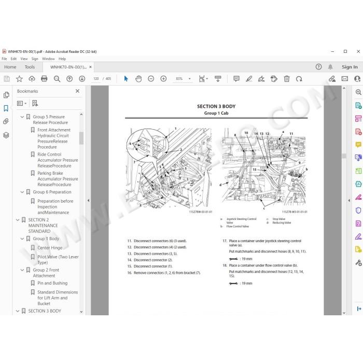Go to next page arrow
This screenshot has height=363, width=363.
82,79
